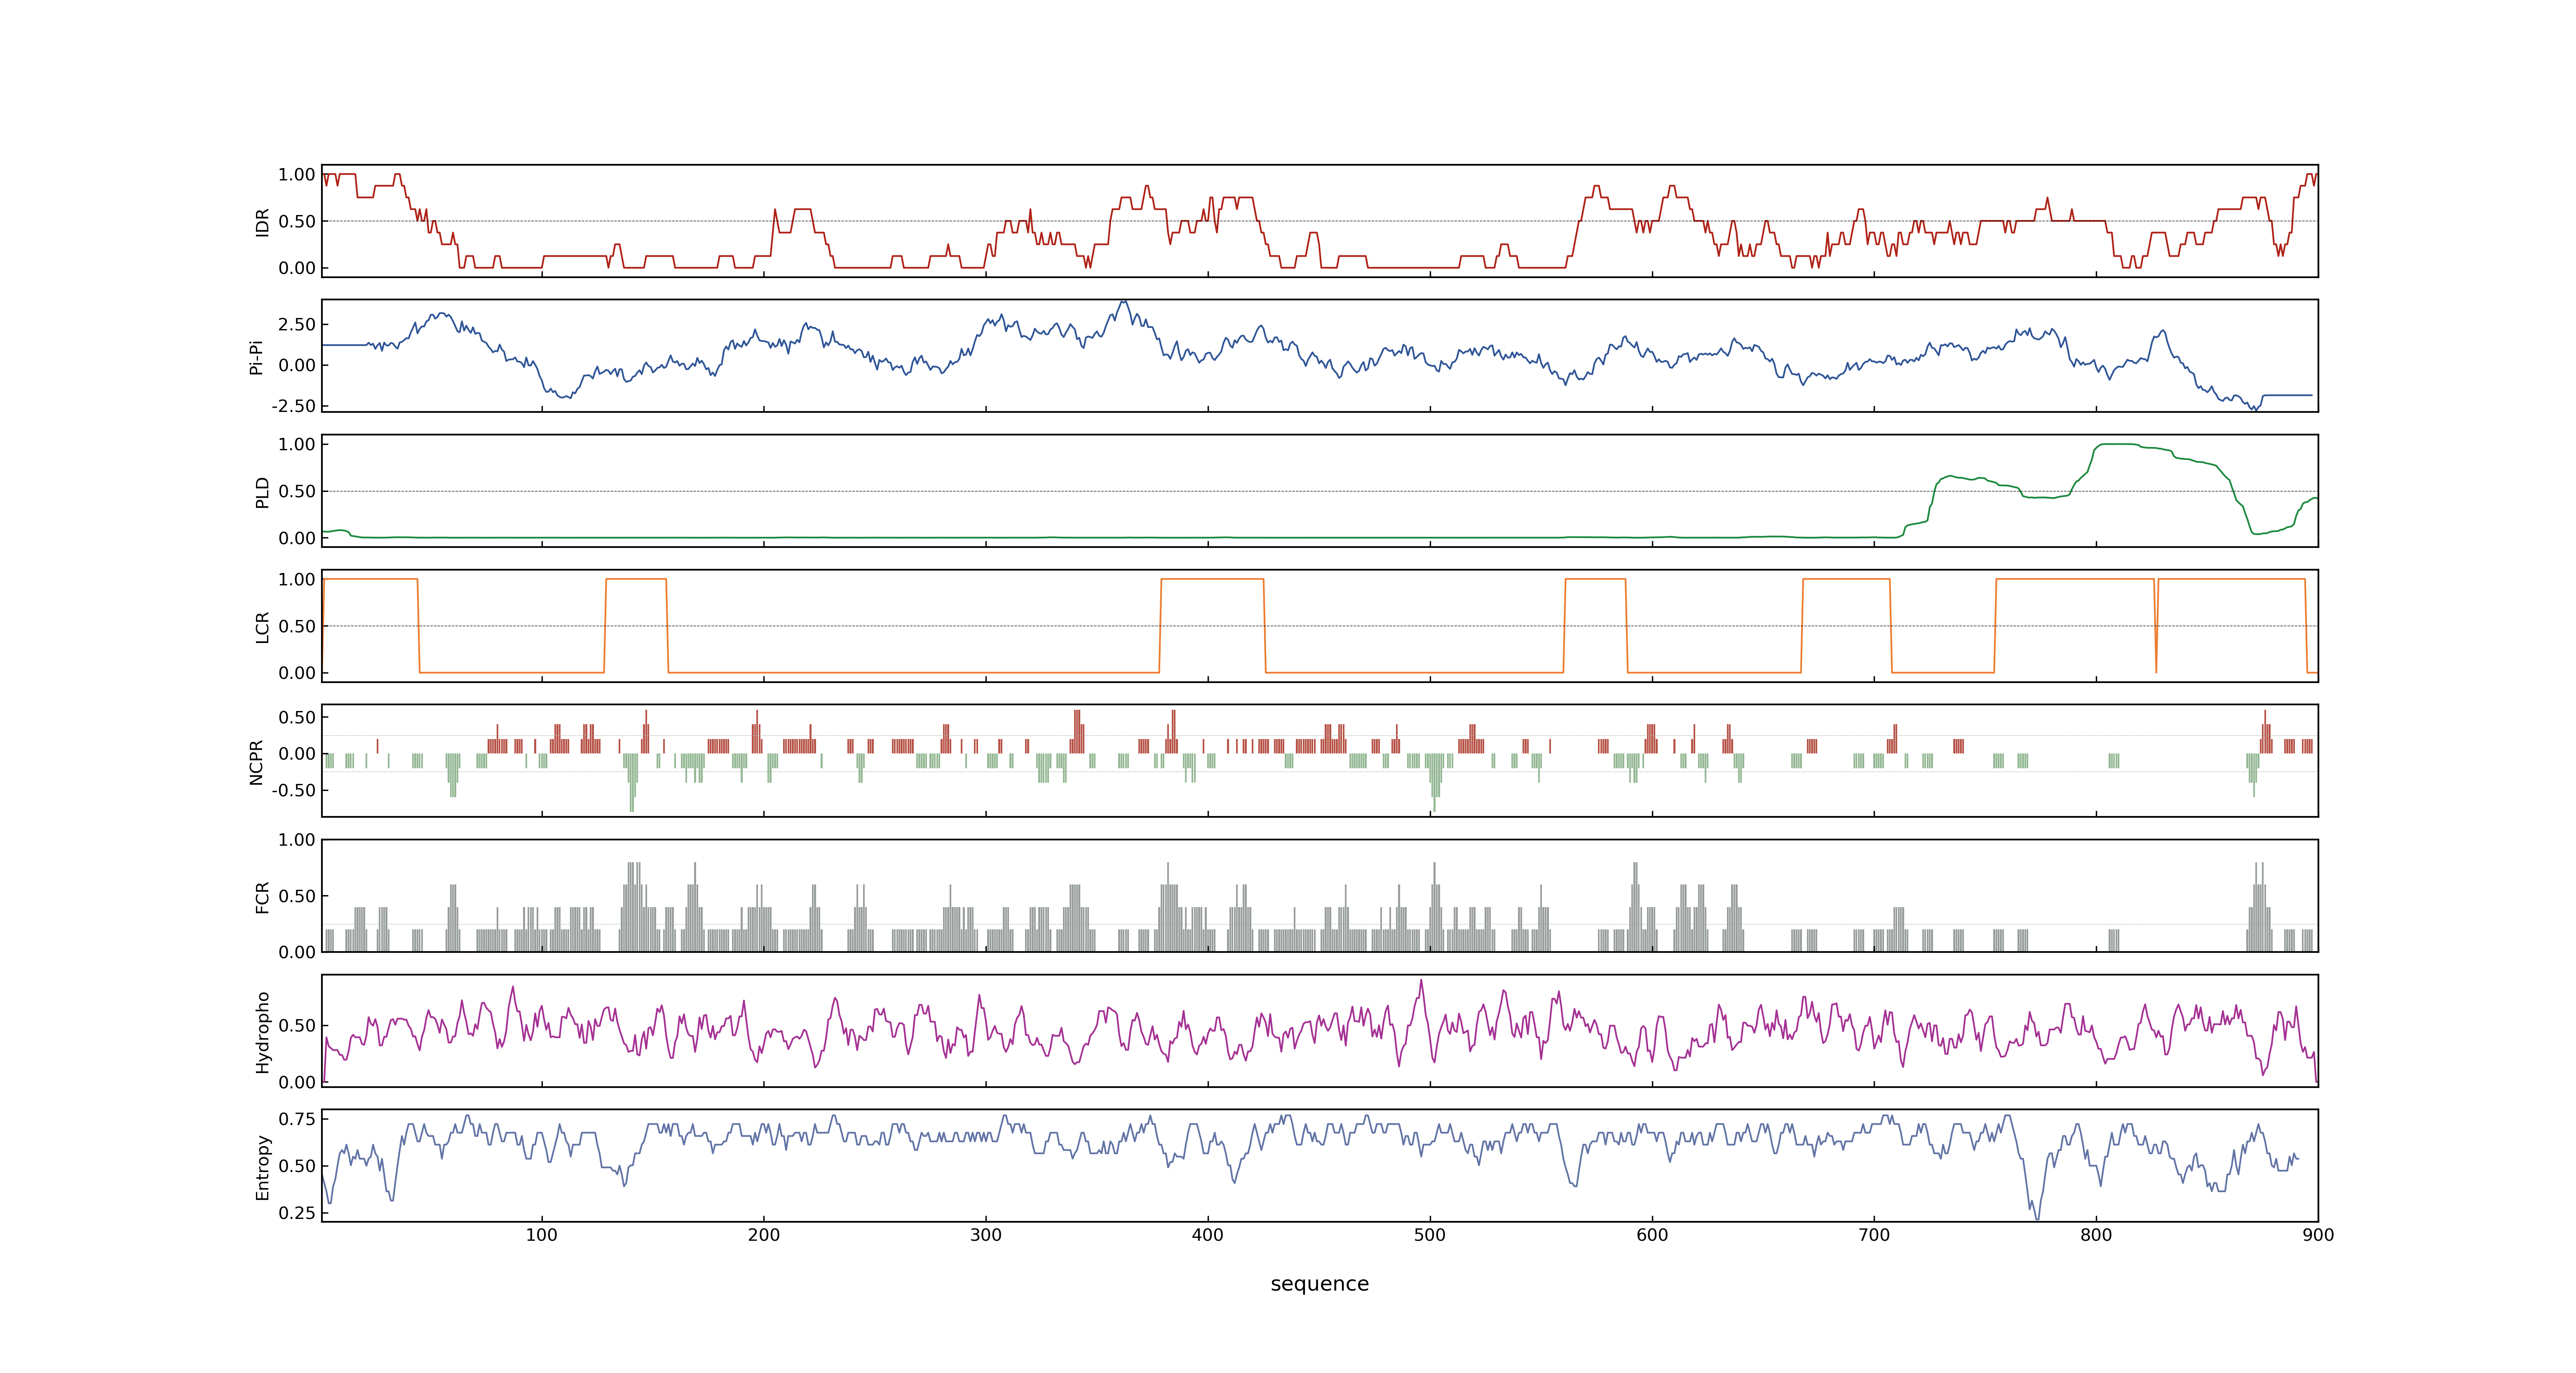The height and width of the screenshot is (1373, 2576).
Task: Select the x-axis tick label 200
Action: [764, 1235]
